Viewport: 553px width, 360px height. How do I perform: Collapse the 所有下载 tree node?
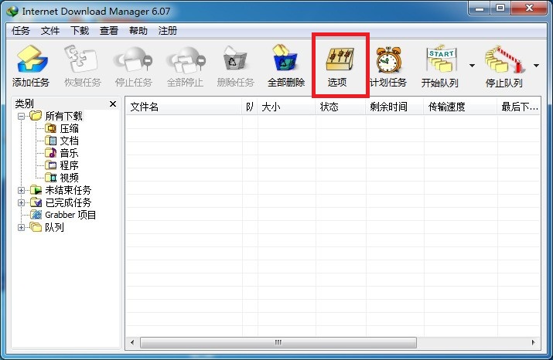point(22,116)
